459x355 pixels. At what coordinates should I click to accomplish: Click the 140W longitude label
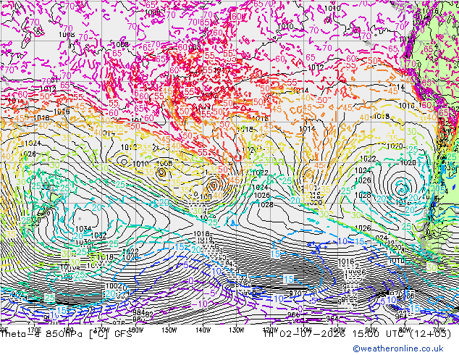point(203,330)
